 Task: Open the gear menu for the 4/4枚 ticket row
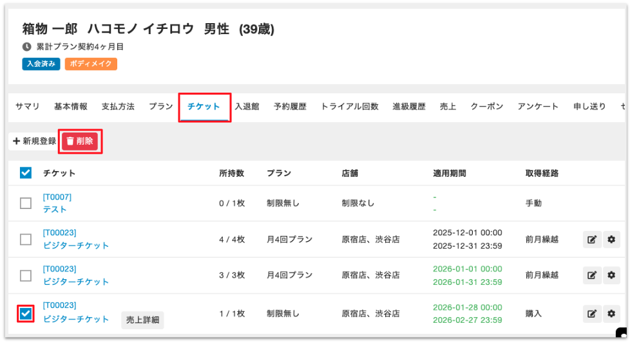pyautogui.click(x=611, y=240)
